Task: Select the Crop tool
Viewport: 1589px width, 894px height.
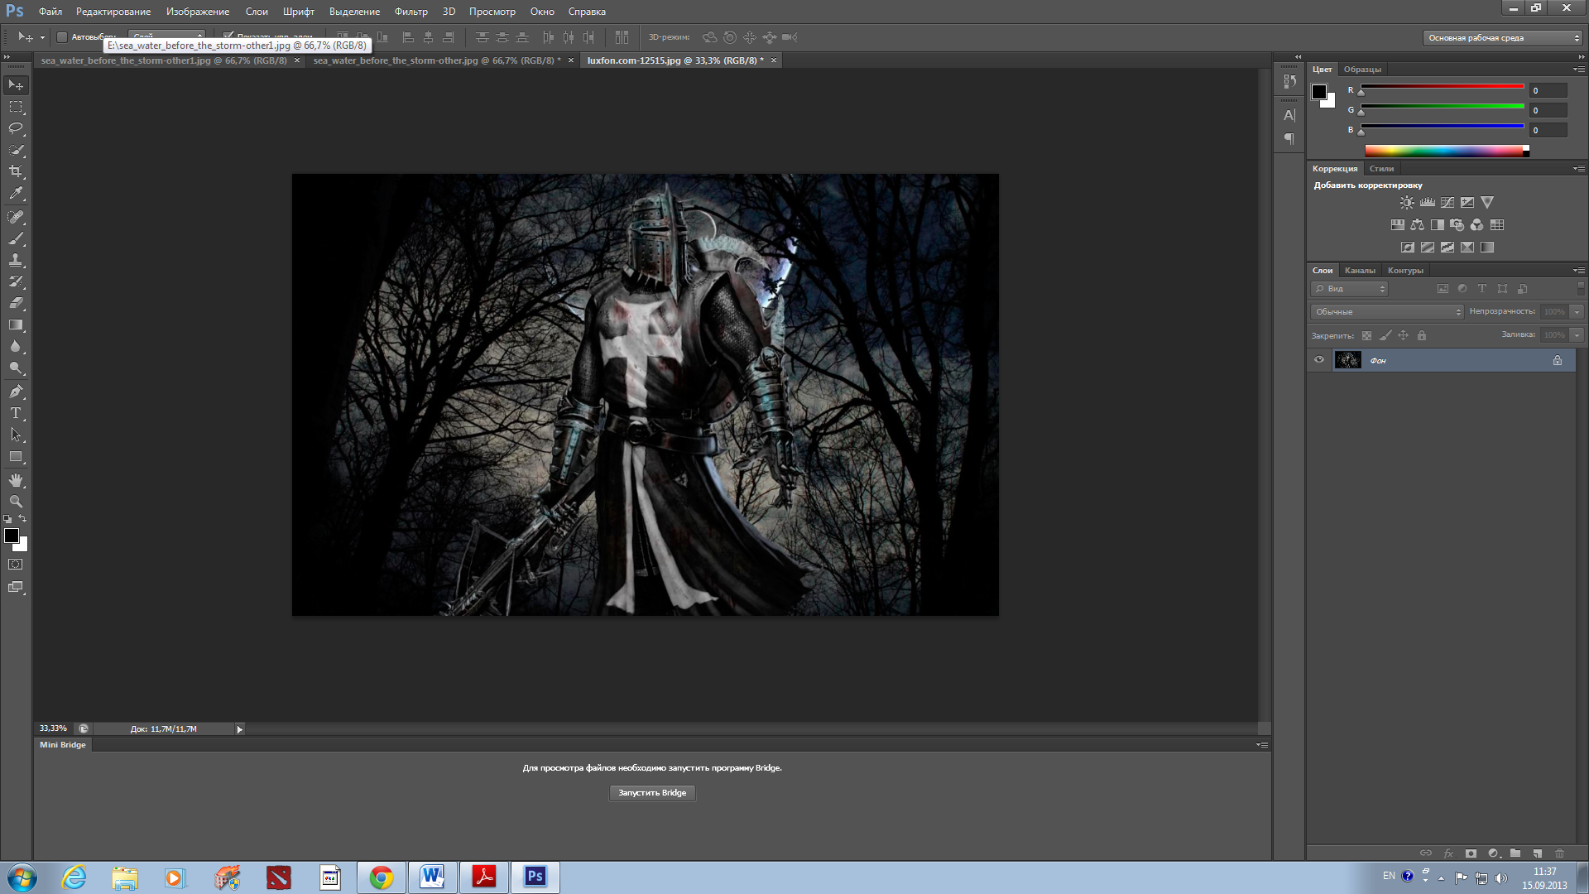Action: (x=16, y=171)
